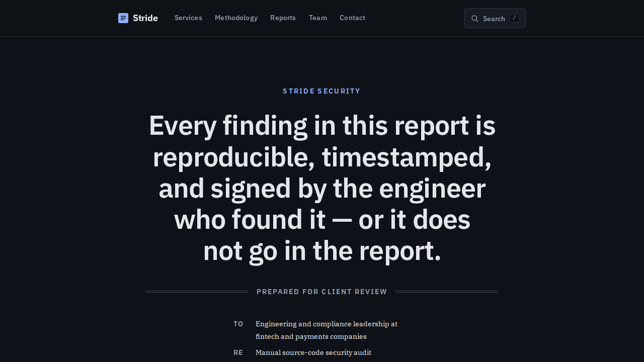Viewport: 644px width, 362px height.
Task: Navigate to the Contact page
Action: [x=352, y=18]
